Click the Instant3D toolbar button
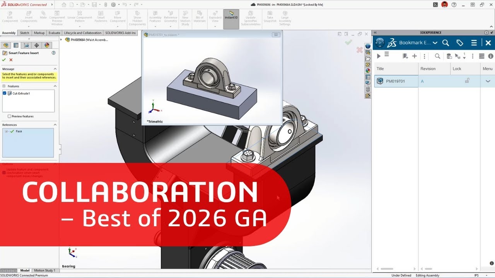Viewport: 495px width, 278px height. click(231, 19)
